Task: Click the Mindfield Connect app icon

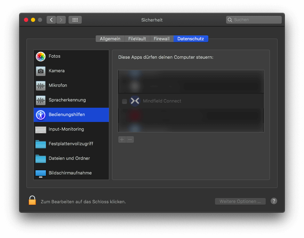Action: click(135, 101)
